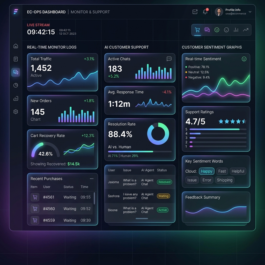Click the Resolved status badge for Jaxoma
The height and width of the screenshot is (265, 265).
[164, 182]
